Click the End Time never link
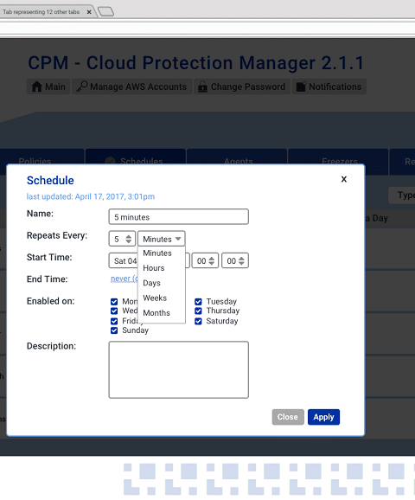Viewport: 415px width, 500px height. click(x=124, y=279)
